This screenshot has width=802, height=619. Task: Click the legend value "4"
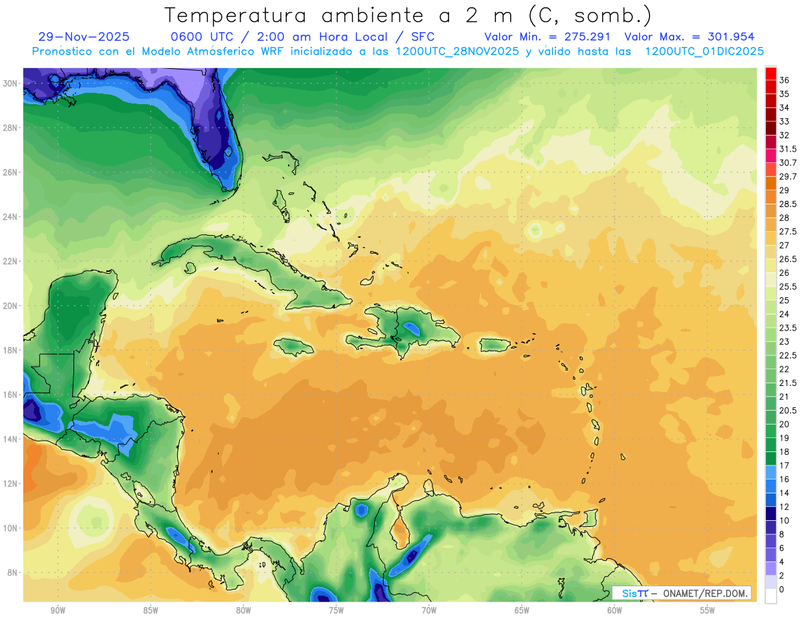pyautogui.click(x=783, y=562)
